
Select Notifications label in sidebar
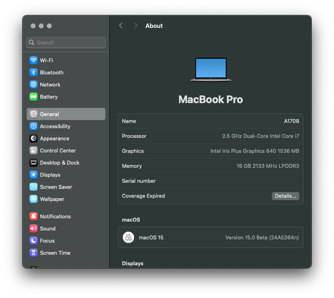click(55, 216)
